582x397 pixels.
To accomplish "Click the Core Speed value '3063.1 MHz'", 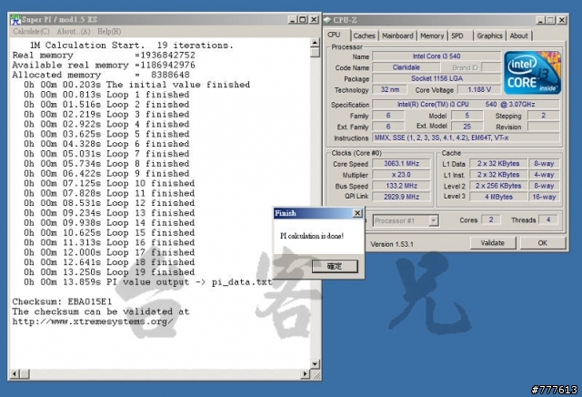I will (x=401, y=164).
